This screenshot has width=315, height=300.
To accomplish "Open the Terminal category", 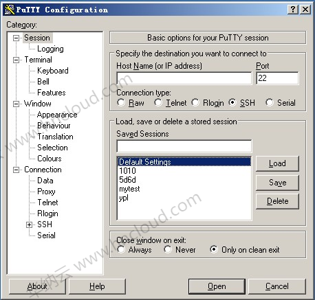I will 38,60.
